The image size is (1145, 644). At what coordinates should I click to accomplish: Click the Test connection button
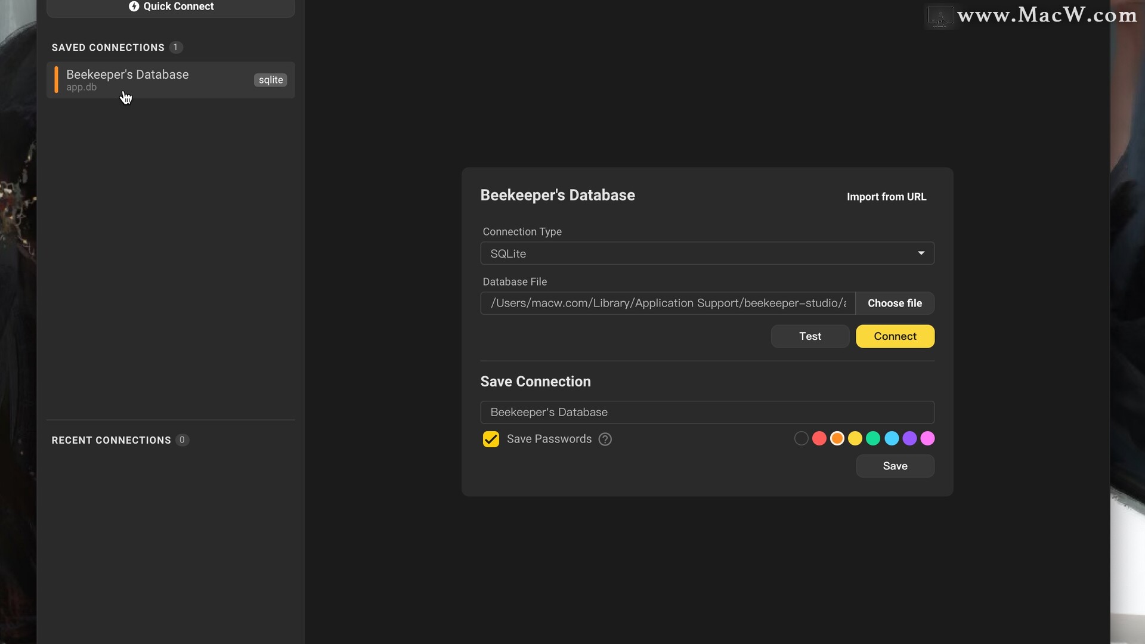pyautogui.click(x=810, y=336)
